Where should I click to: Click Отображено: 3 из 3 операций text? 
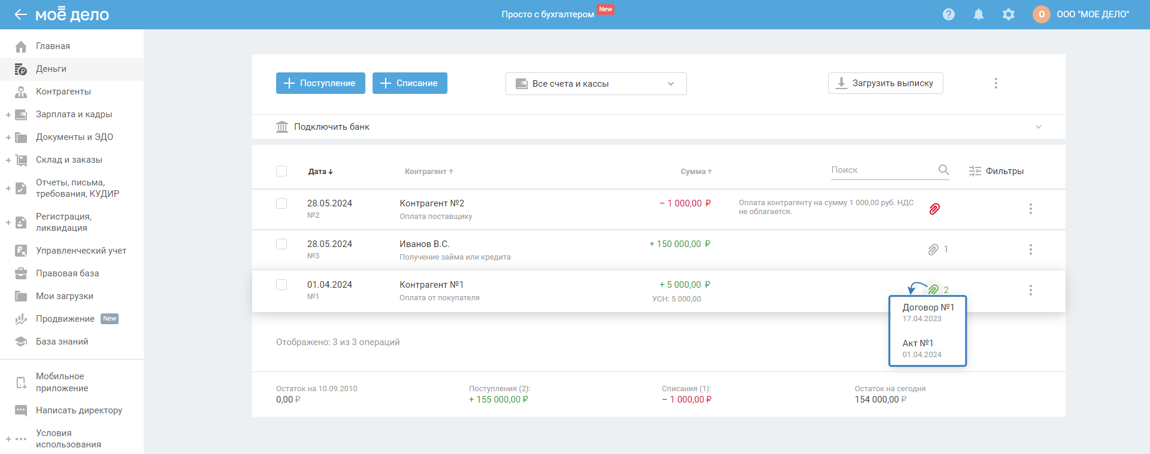[x=338, y=342]
